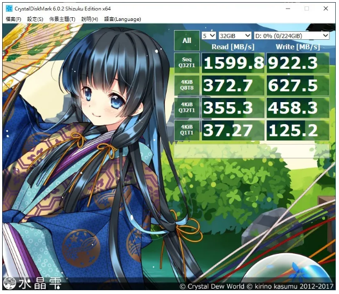Start all benchmarks with the All button
This screenshot has height=294, width=339.
(x=186, y=40)
